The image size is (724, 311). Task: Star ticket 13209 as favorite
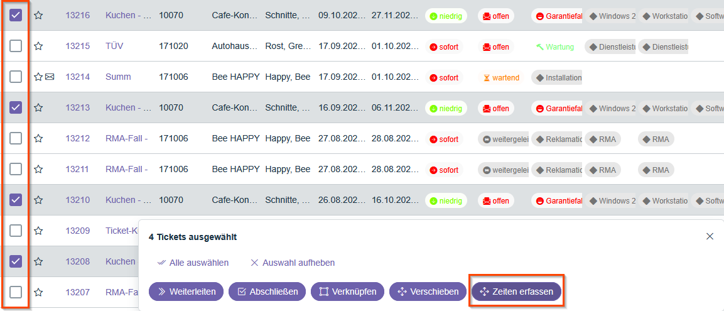tap(38, 231)
